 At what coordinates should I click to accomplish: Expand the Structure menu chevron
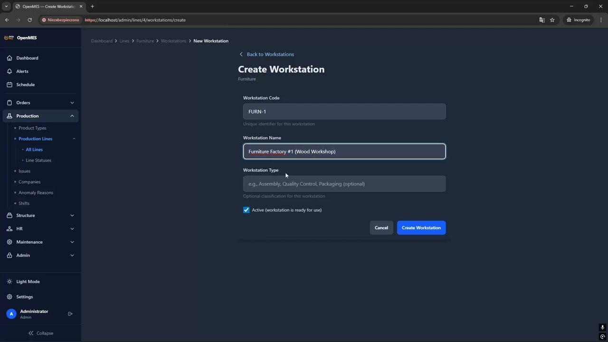[x=72, y=215]
